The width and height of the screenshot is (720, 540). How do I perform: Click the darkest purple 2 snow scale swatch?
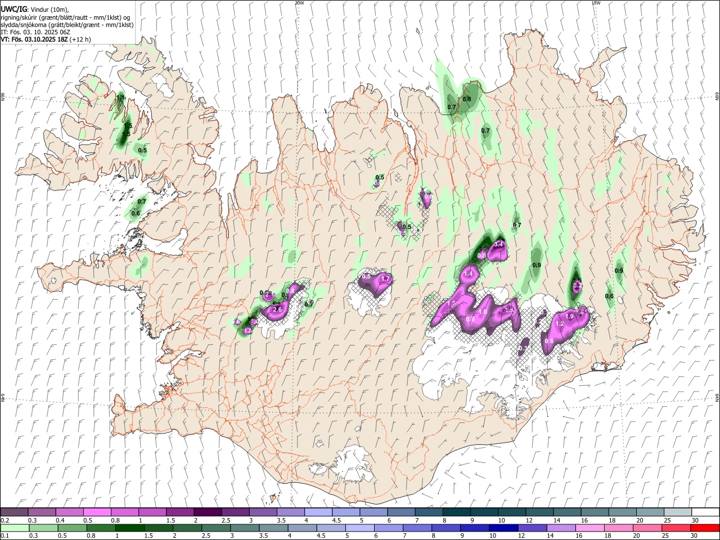coord(208,512)
